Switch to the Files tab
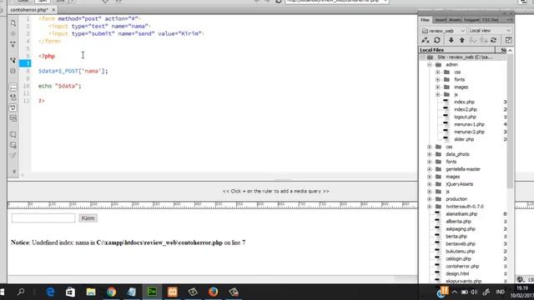This screenshot has height=300, width=534. [x=425, y=20]
